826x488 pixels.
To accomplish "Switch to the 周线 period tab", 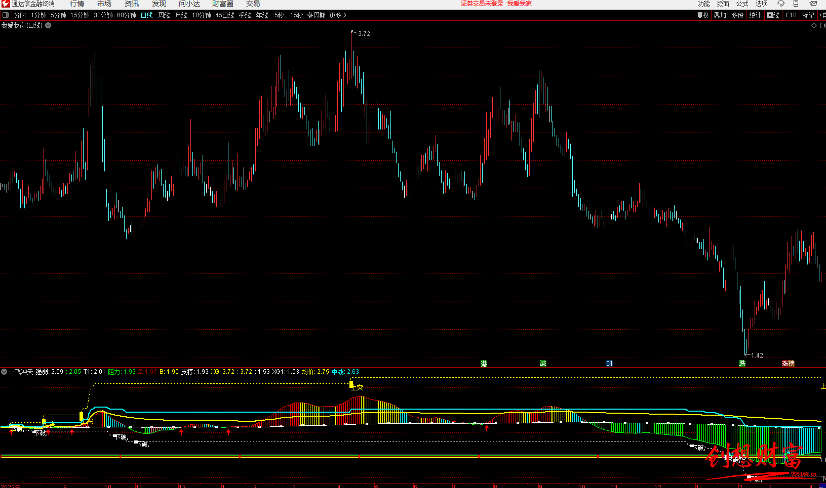I will coord(164,15).
